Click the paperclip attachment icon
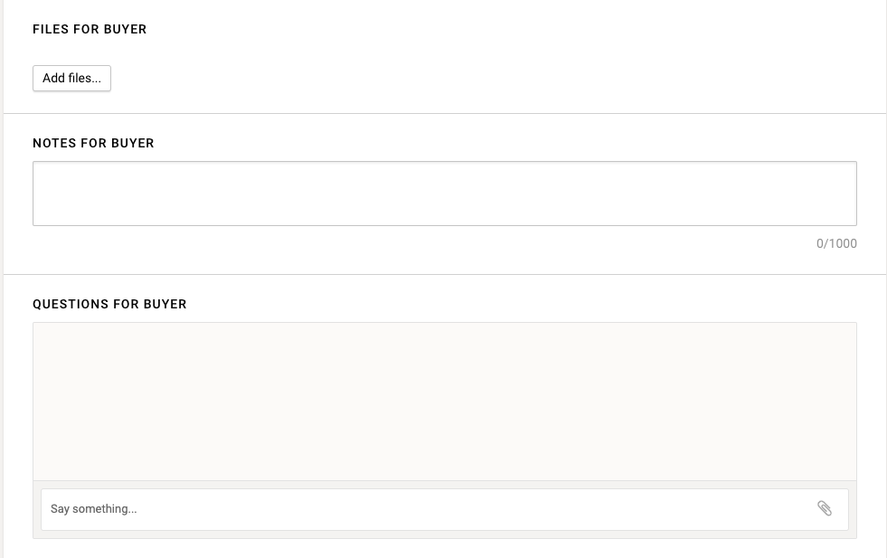 click(825, 508)
